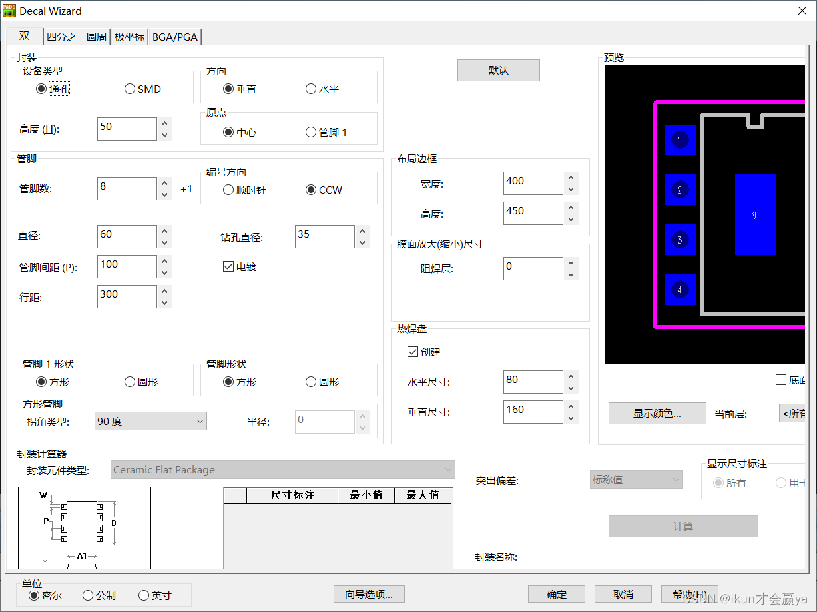Click the 默认 defaults button
The image size is (817, 612).
[x=498, y=70]
